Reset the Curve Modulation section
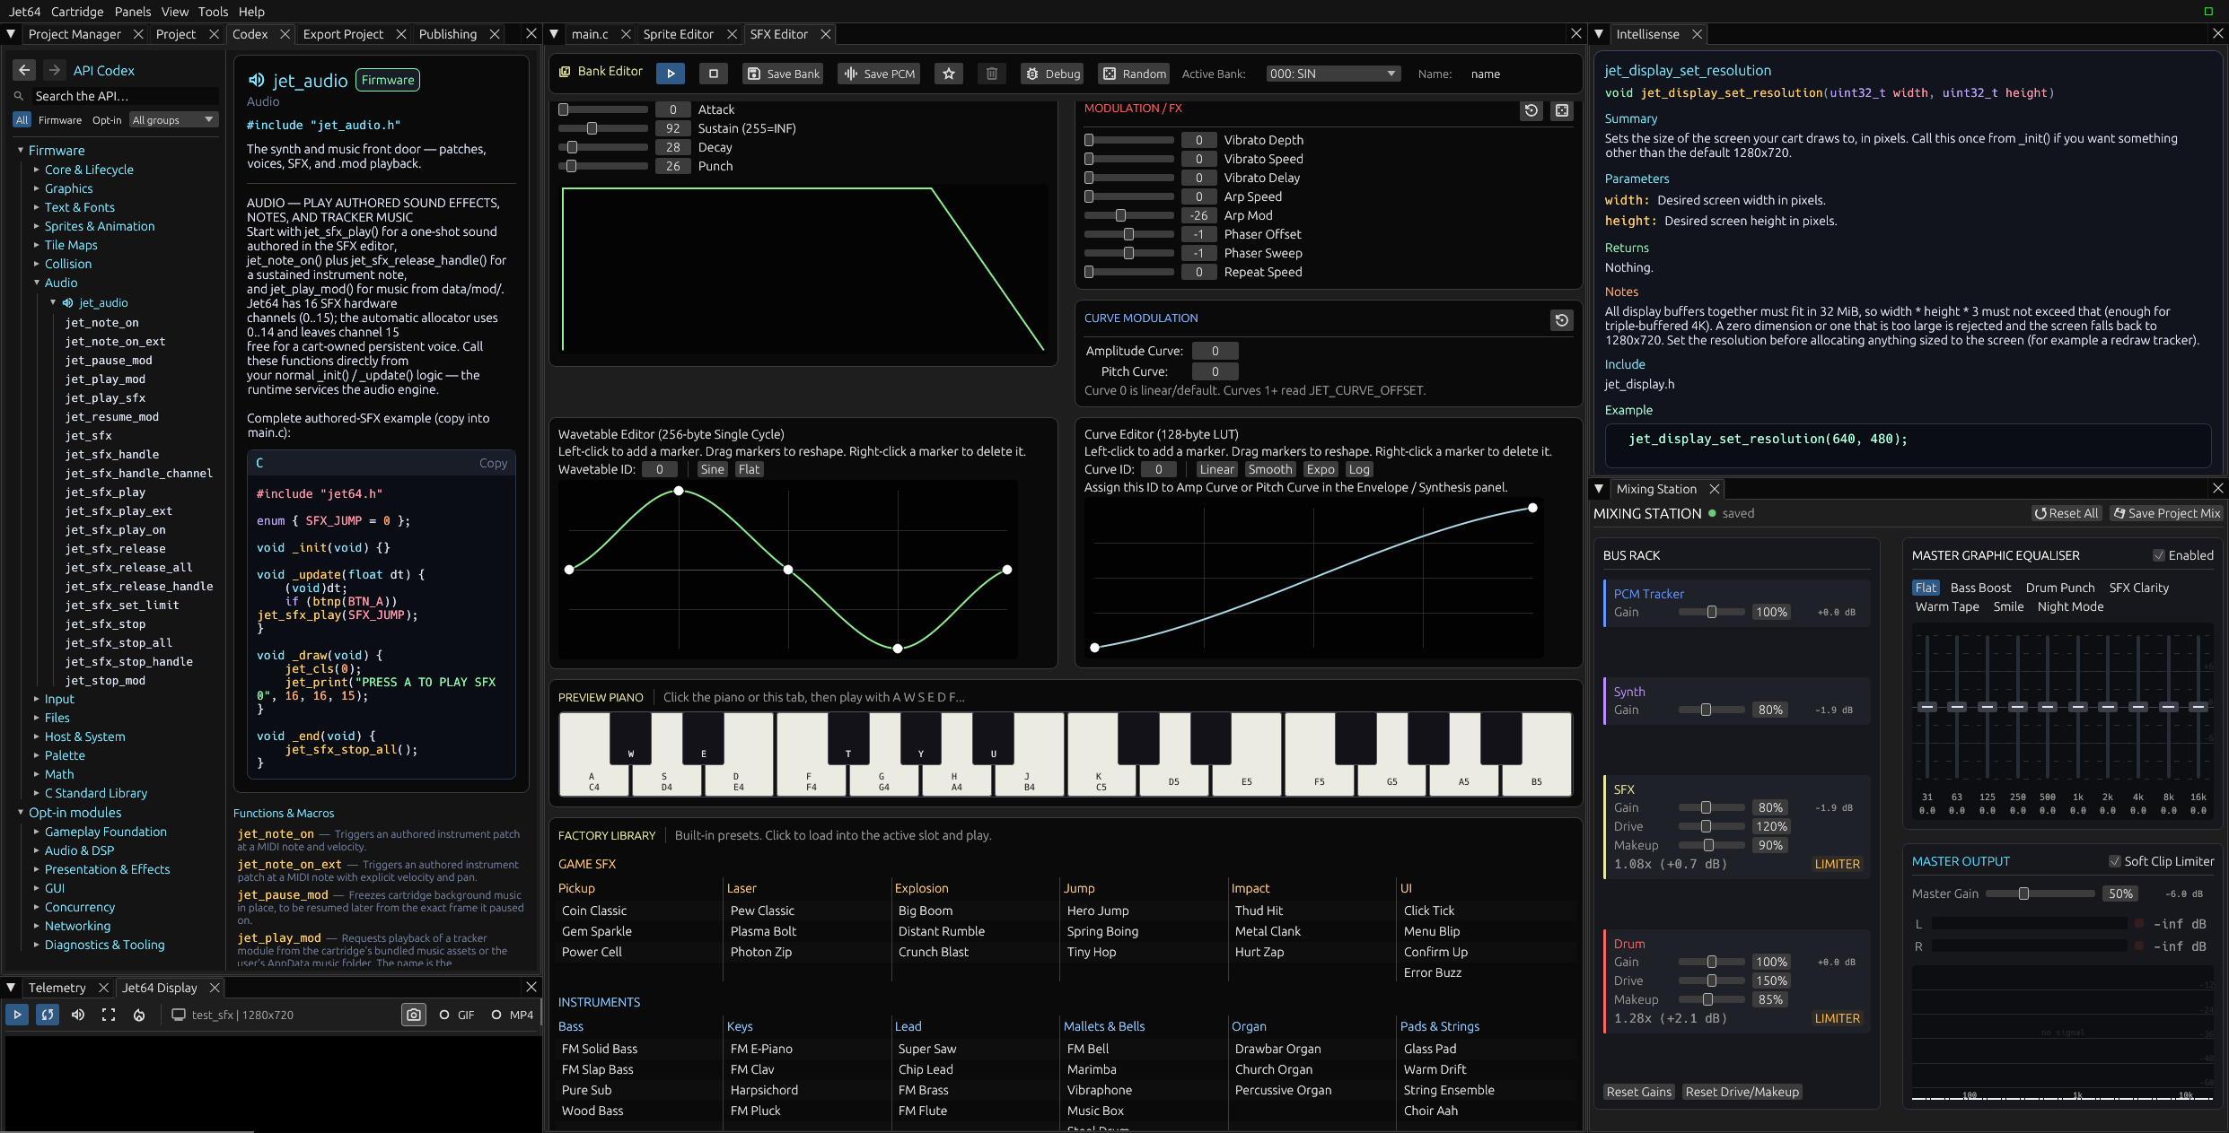2229x1133 pixels. (x=1562, y=320)
